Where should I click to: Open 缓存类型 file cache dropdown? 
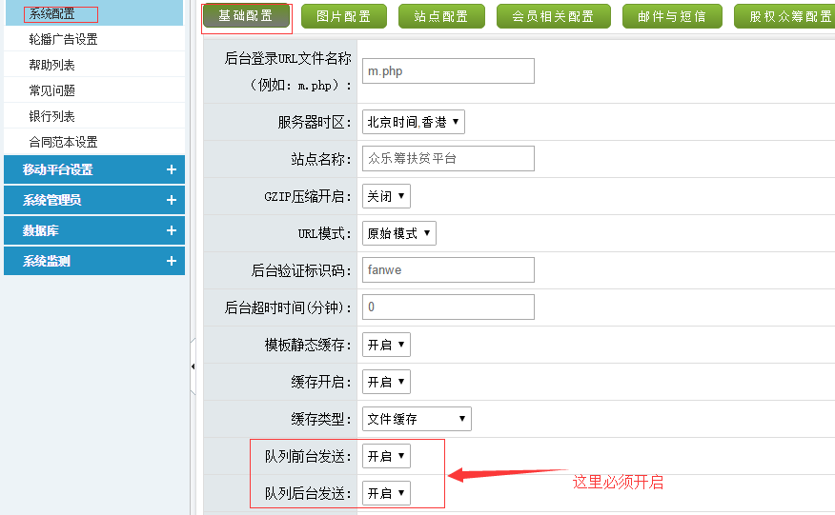[417, 419]
